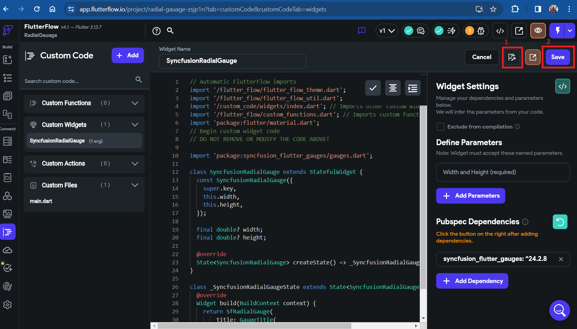This screenshot has width=577, height=329.
Task: Click the code editor horizontal scrollbar
Action: (x=254, y=326)
